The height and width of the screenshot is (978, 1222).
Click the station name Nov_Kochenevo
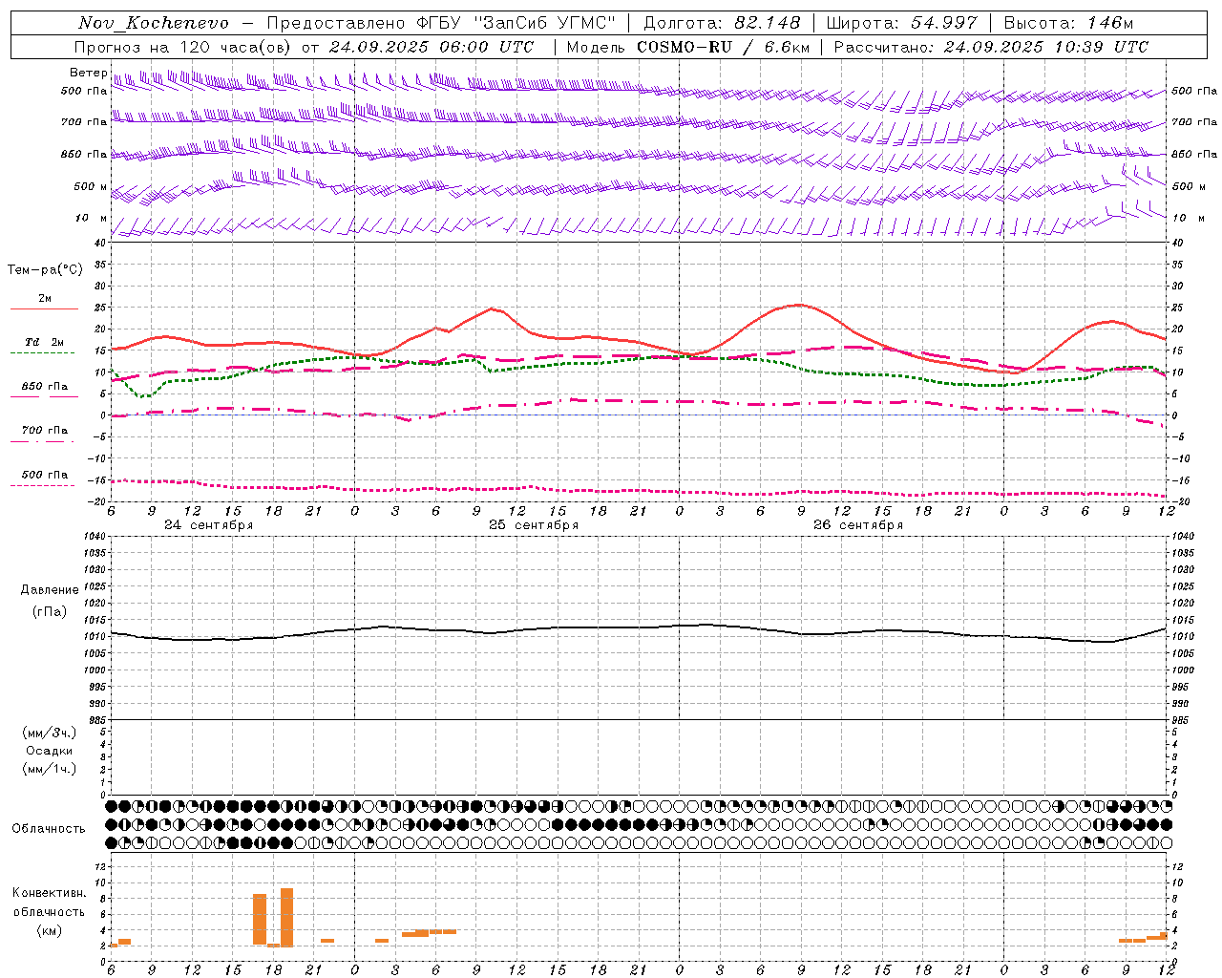coord(154,23)
